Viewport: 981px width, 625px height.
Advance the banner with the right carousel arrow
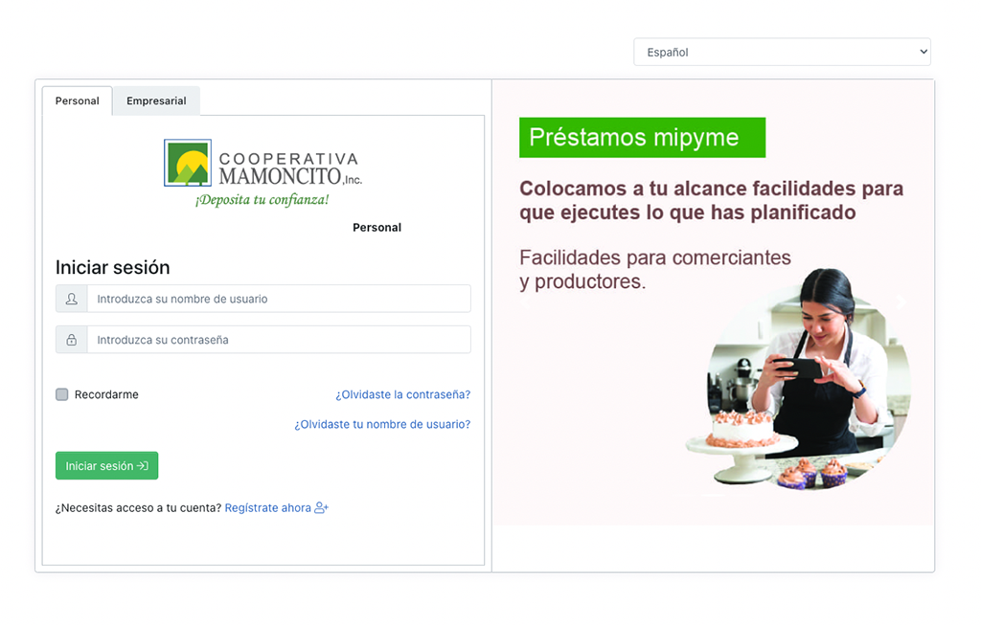coord(901,302)
